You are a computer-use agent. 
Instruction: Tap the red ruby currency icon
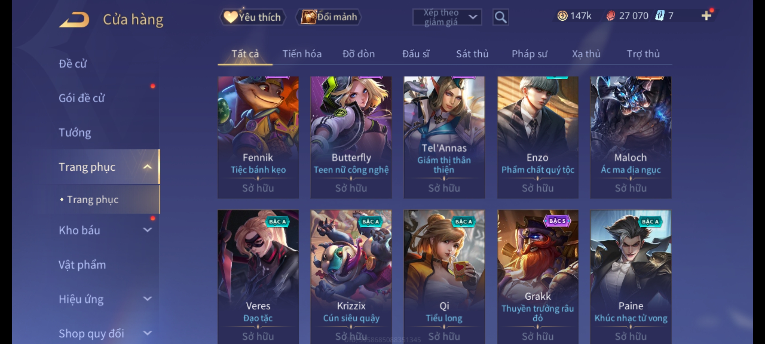click(x=610, y=16)
